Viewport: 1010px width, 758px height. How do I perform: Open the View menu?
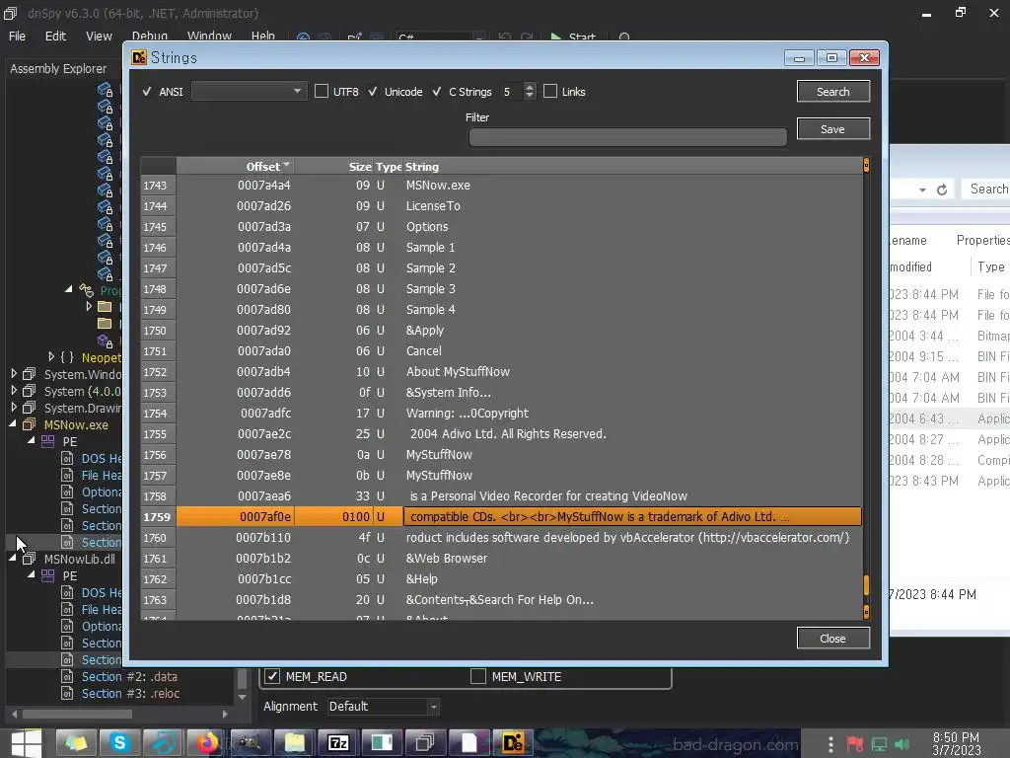[100, 37]
